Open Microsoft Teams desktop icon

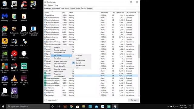[x=5, y=81]
